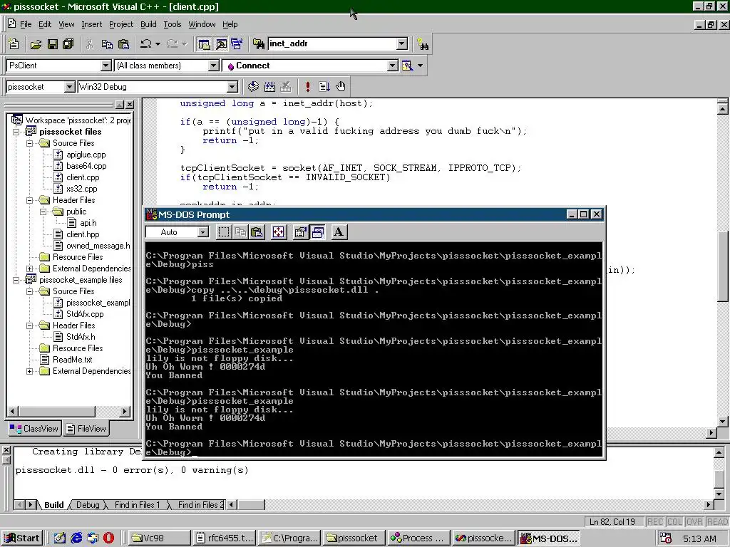Switch to Vc98 taskbar button
The image size is (730, 547).
coord(158,538)
